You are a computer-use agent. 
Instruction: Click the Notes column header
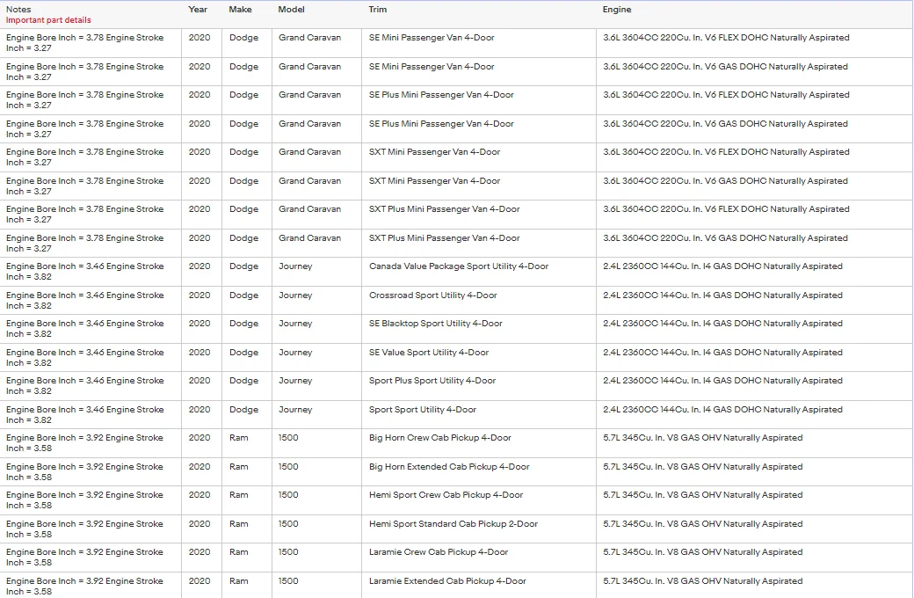[18, 10]
